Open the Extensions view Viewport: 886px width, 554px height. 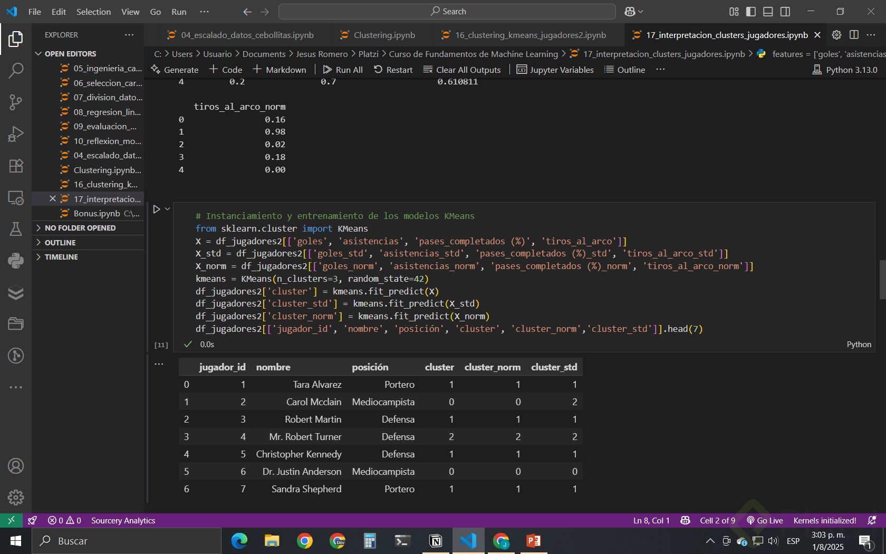tap(16, 166)
